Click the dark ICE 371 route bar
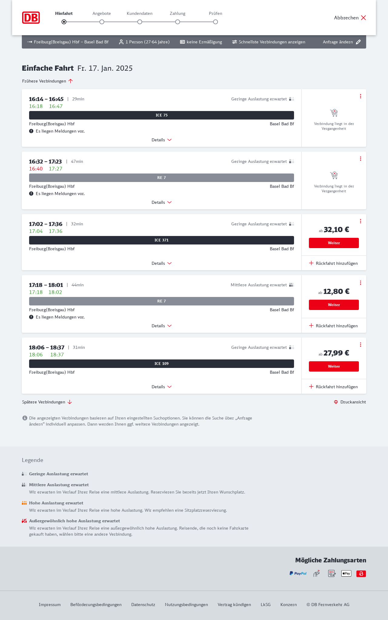Screen dimensions: 388x620 (162, 240)
